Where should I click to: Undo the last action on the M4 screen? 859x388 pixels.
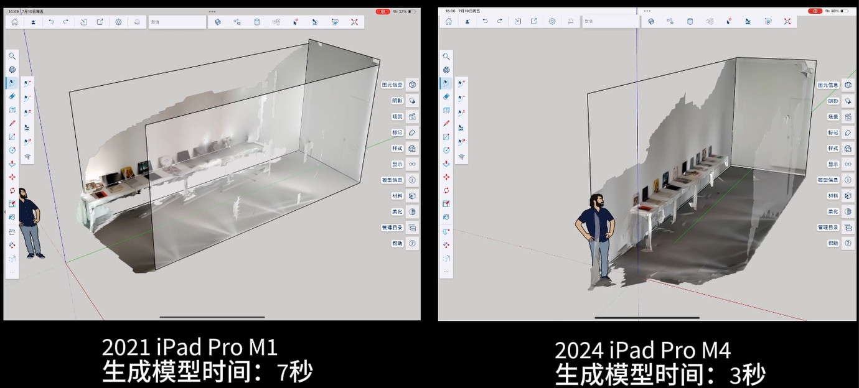[485, 21]
